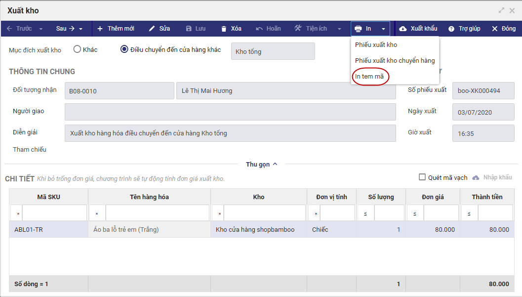Screen dimensions: 522x297
Task: Collapse the In print dropdown caret
Action: tap(384, 29)
